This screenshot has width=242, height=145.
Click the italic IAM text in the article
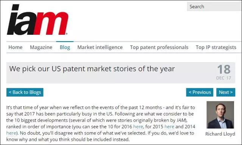[x=181, y=120]
